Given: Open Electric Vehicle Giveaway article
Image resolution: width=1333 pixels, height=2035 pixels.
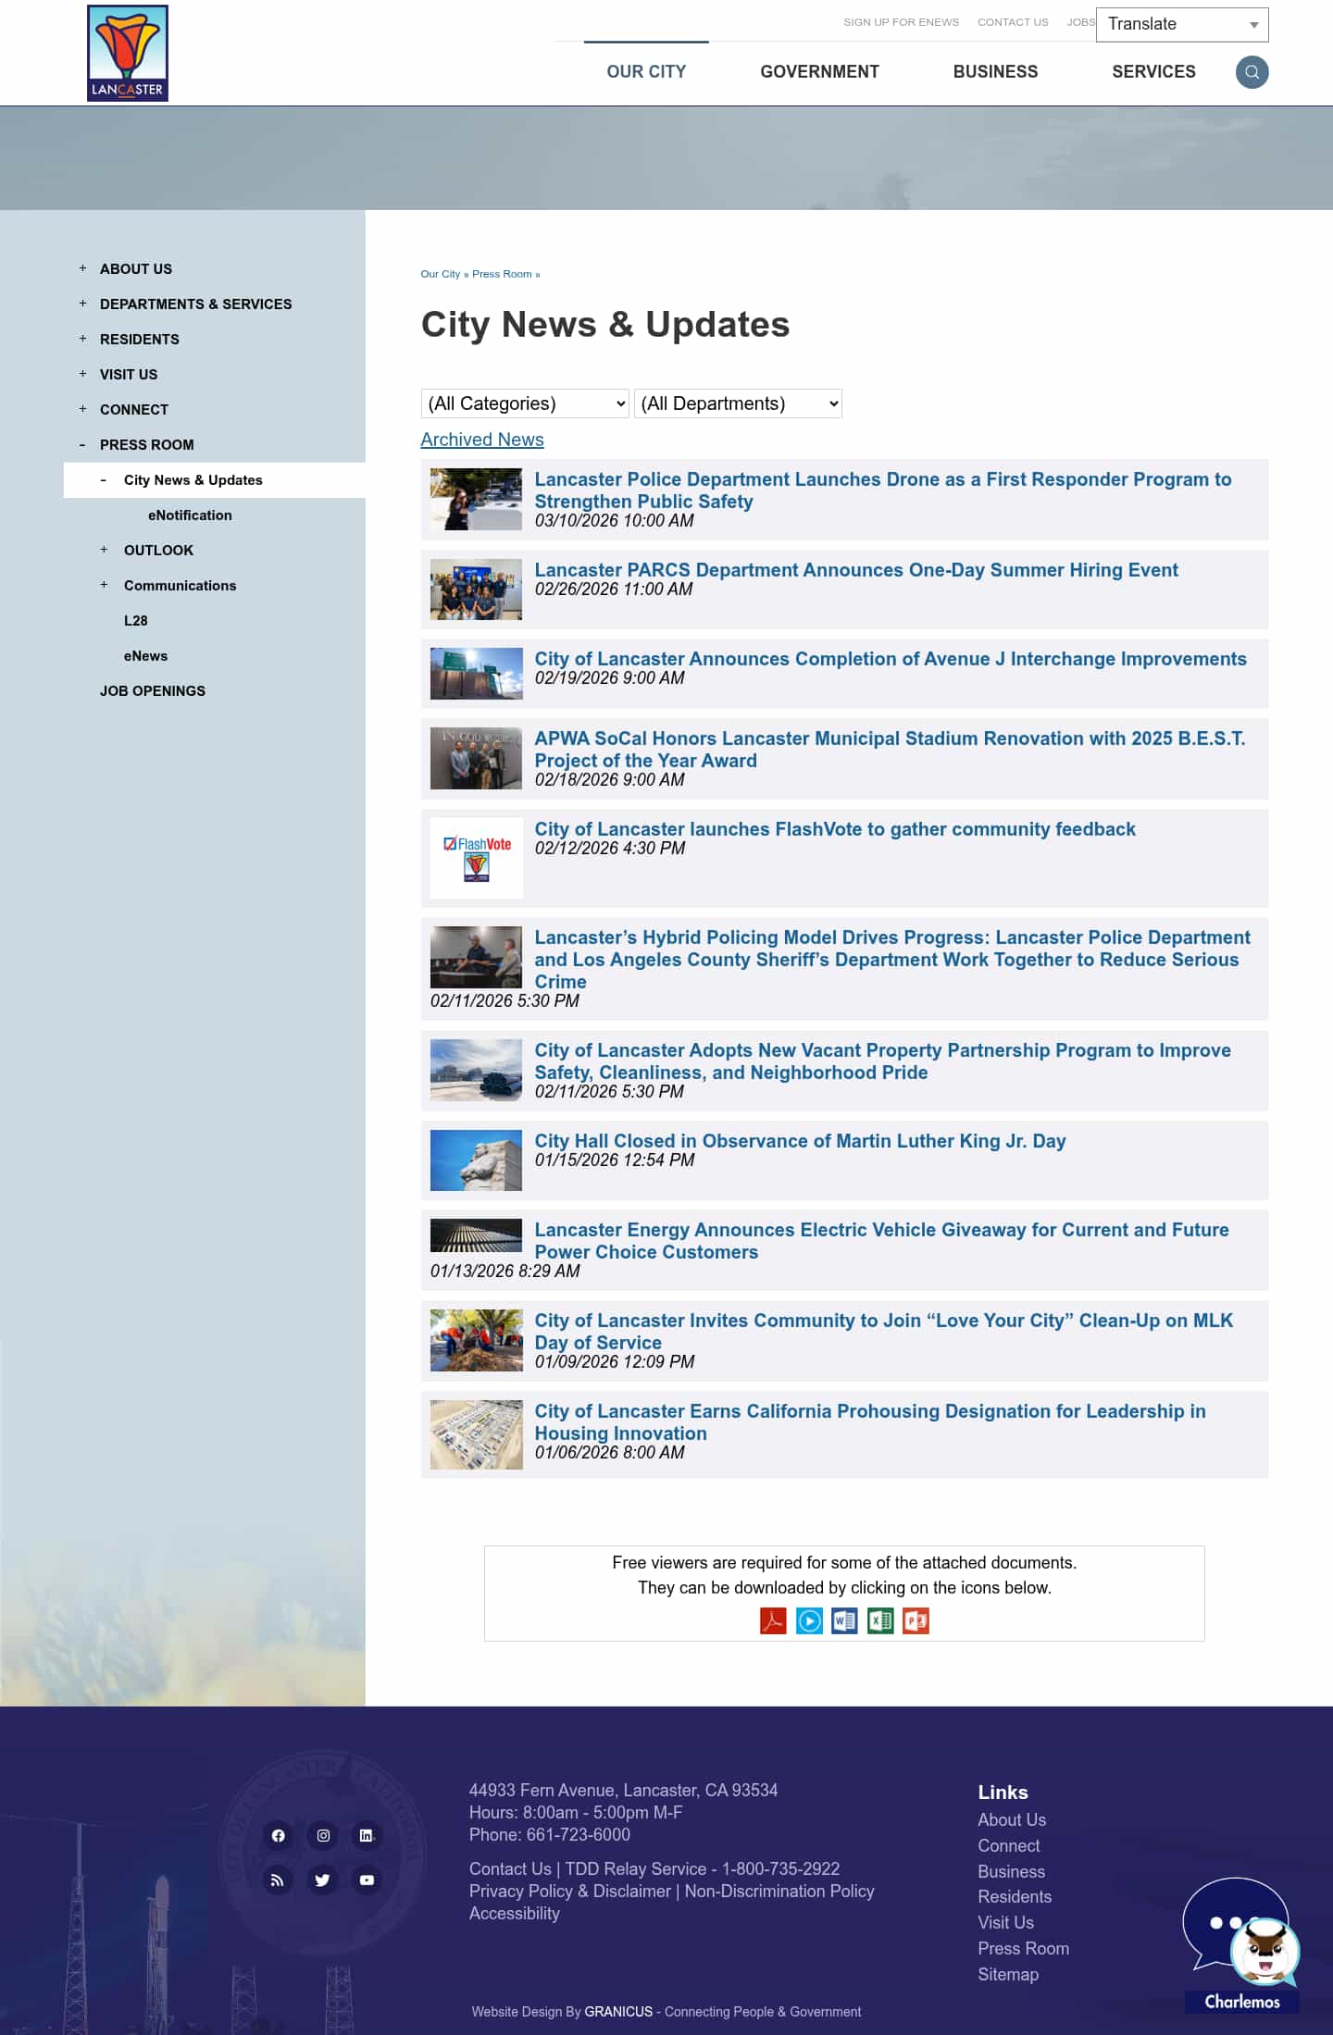Looking at the screenshot, I should click(x=881, y=1241).
